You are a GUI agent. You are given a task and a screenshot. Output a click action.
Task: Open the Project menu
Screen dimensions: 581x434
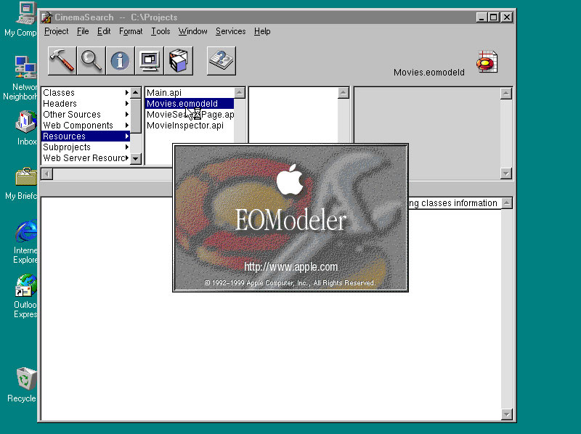(x=57, y=31)
